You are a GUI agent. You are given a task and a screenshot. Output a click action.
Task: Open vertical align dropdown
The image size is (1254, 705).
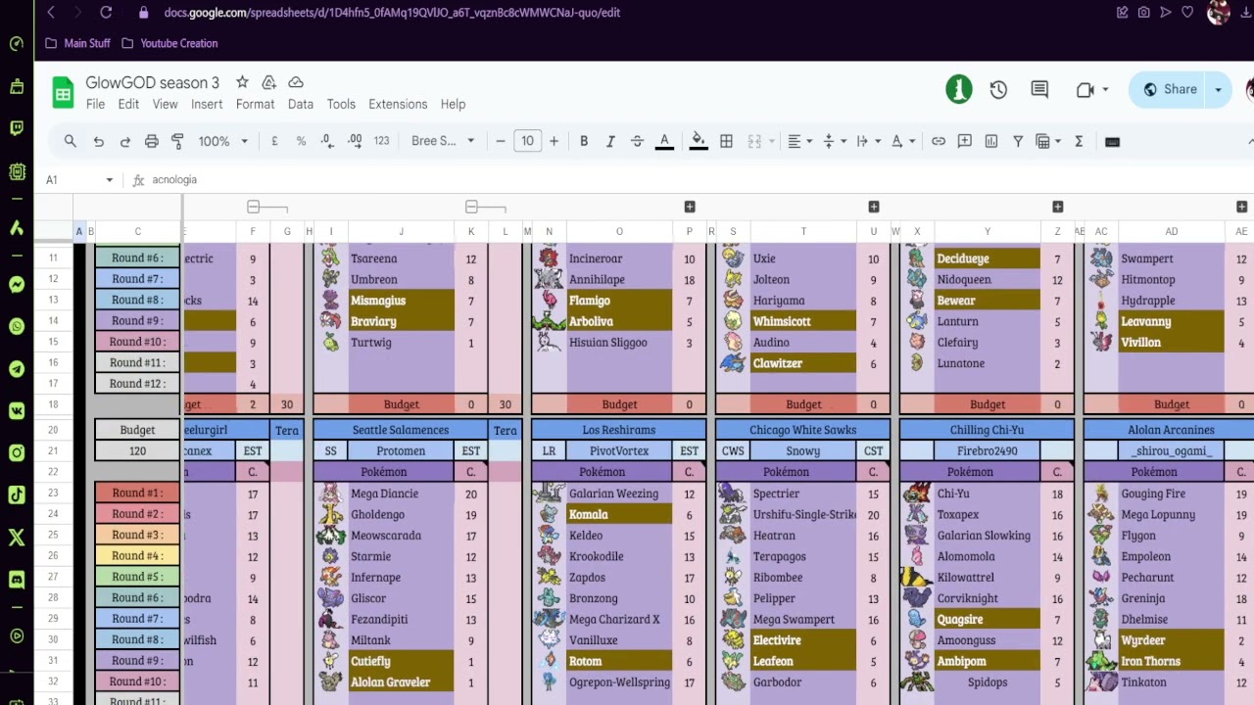834,141
